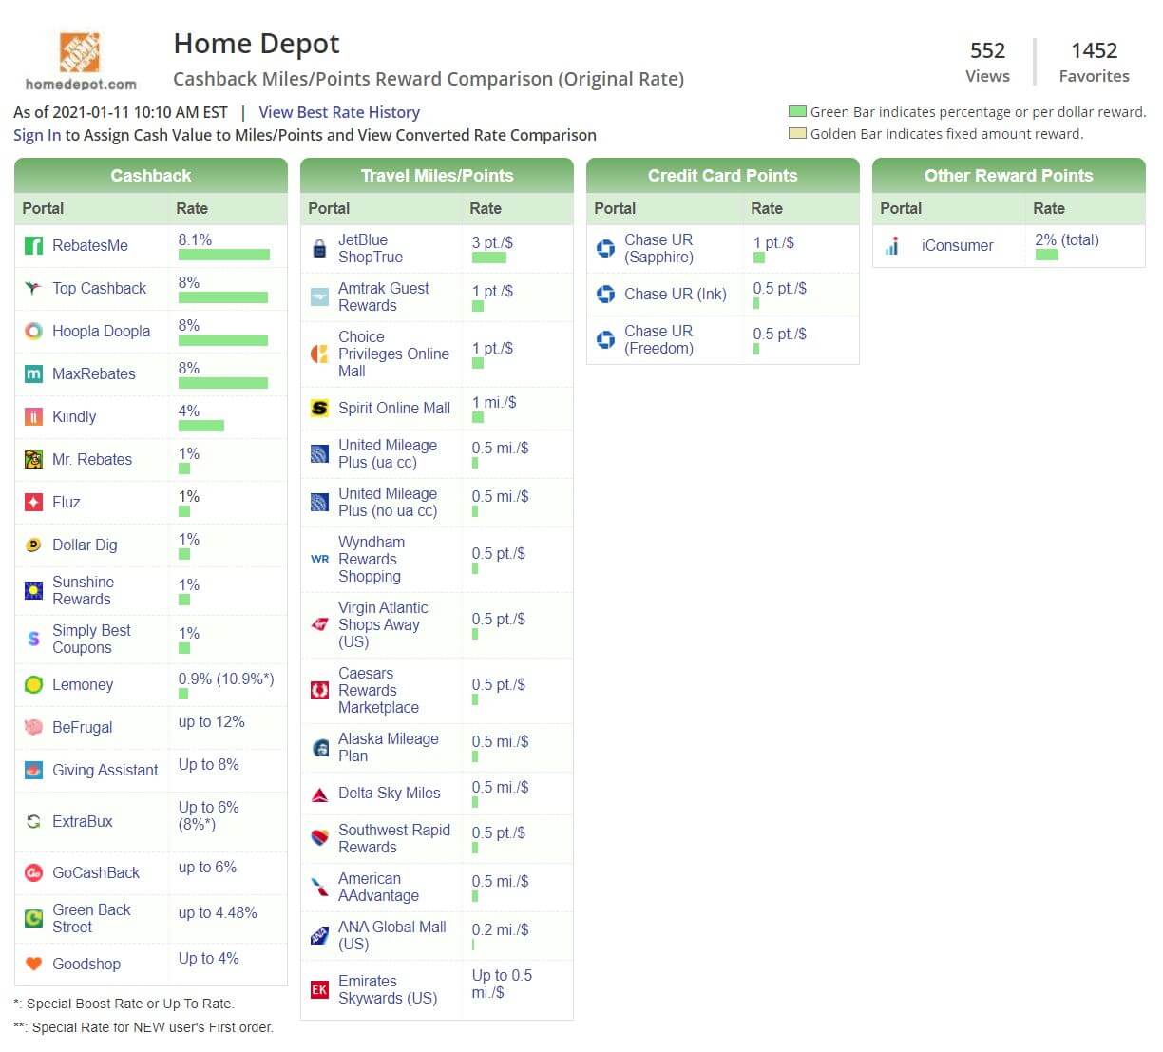The height and width of the screenshot is (1052, 1163).
Task: Click the BeFrugal up to 12% rate
Action: tap(212, 721)
